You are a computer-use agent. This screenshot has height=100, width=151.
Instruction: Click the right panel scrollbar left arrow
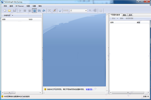[x=111, y=93]
